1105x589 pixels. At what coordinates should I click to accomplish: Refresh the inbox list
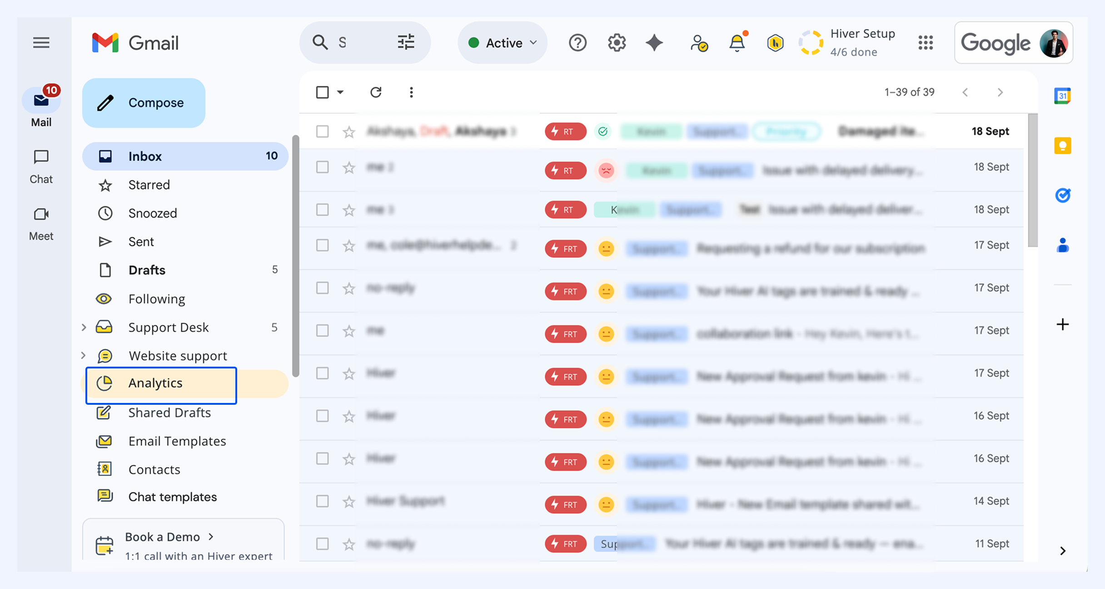[x=376, y=92]
